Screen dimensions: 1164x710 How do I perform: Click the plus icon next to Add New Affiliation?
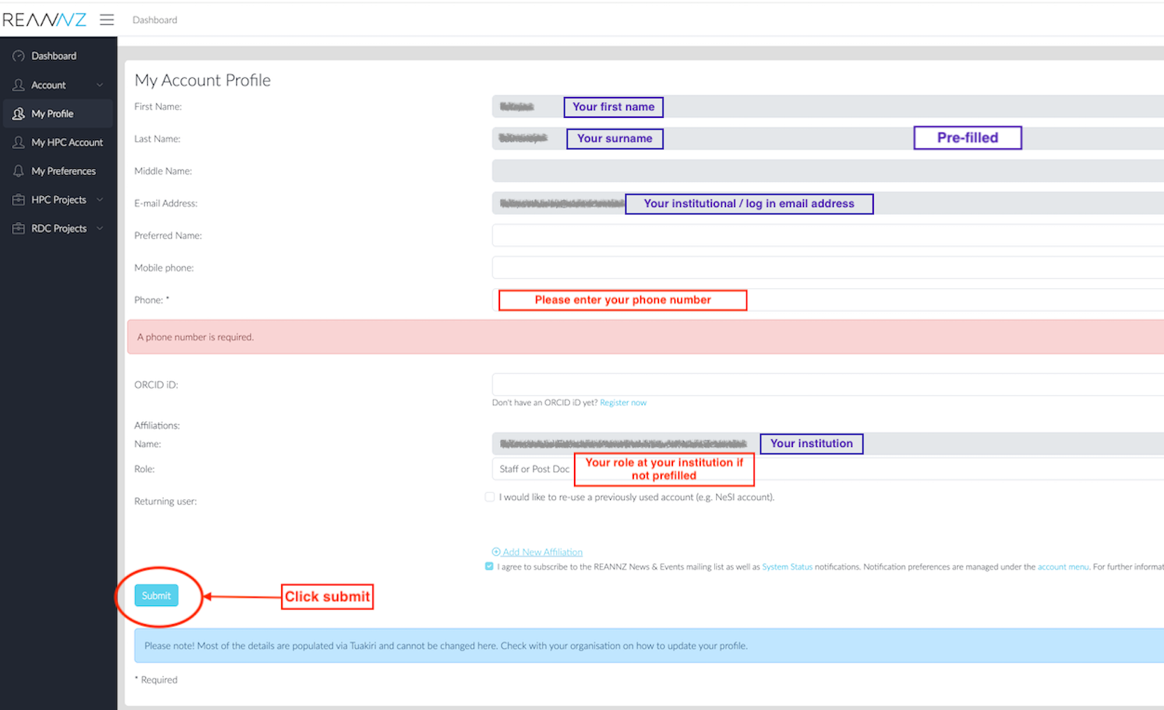496,551
